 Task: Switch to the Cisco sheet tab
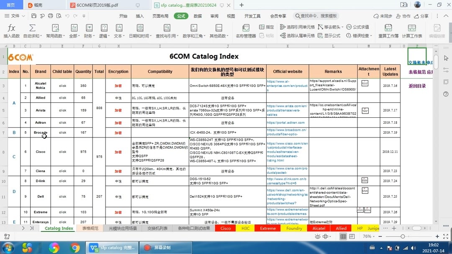click(x=226, y=229)
